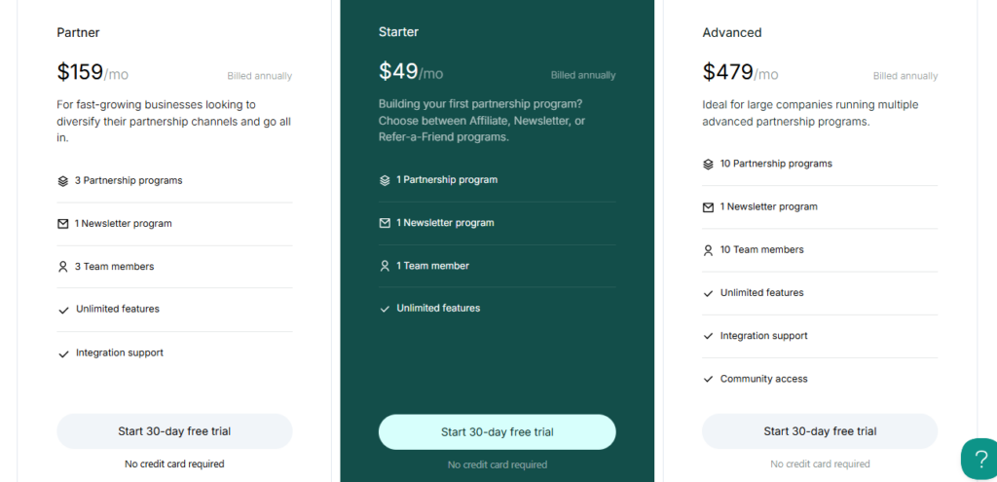Click the Starter plan heading

coord(398,32)
